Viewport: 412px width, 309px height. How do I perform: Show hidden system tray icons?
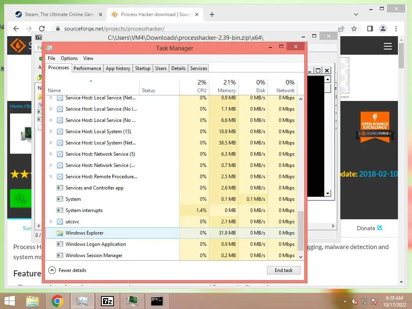pyautogui.click(x=345, y=301)
